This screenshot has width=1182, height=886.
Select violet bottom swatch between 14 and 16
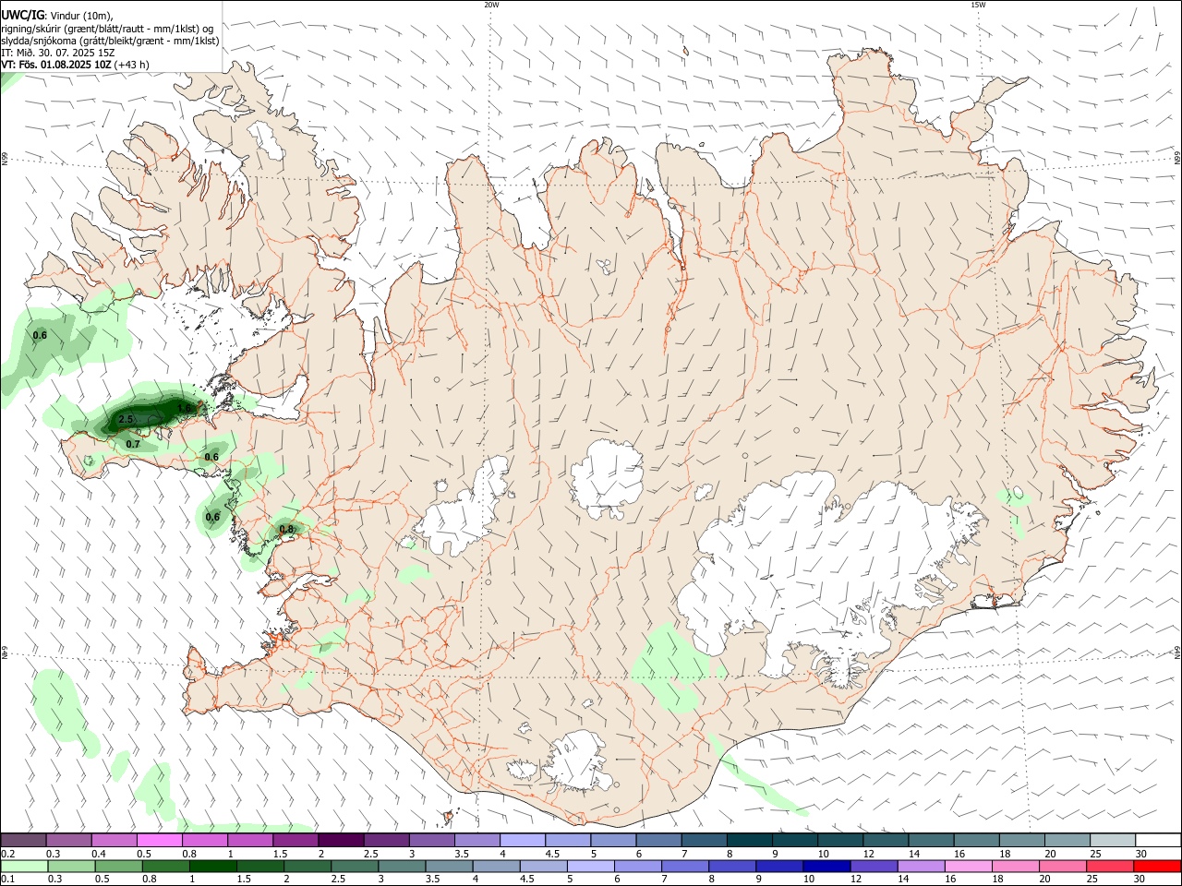pos(921,866)
